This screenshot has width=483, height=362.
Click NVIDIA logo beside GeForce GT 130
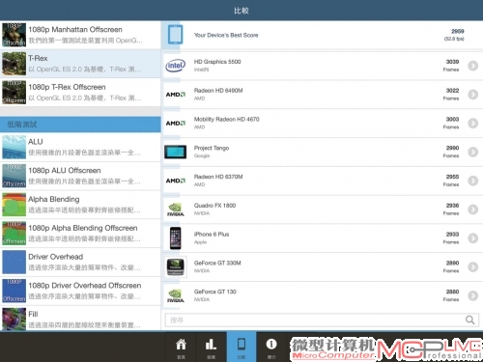176,295
